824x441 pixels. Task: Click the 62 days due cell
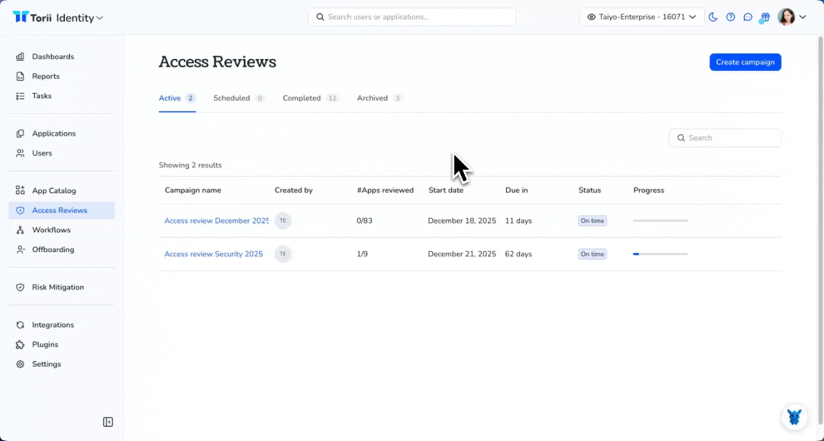tap(519, 254)
